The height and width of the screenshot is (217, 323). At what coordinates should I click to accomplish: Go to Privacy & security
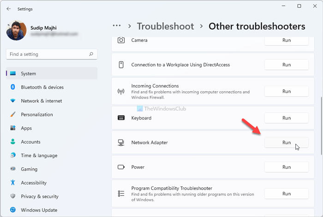pos(40,196)
